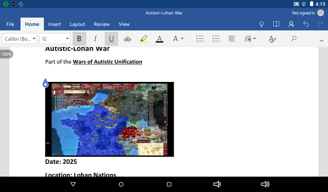Open Styles gallery icon
The image size is (328, 192).
coord(272,39)
